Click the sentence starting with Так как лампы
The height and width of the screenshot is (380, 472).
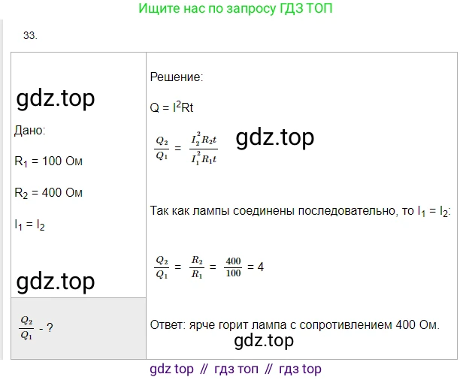(x=300, y=212)
